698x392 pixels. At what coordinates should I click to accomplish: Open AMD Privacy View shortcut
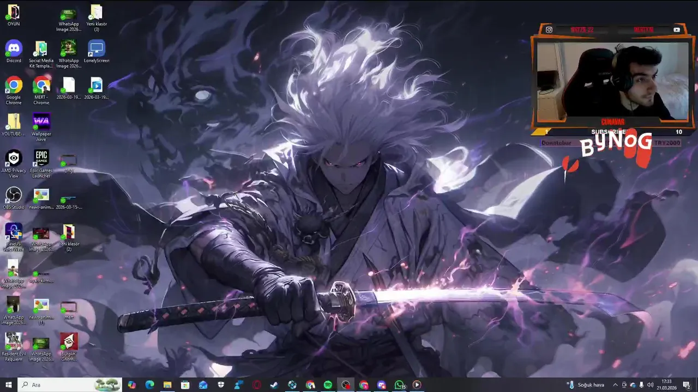point(14,164)
